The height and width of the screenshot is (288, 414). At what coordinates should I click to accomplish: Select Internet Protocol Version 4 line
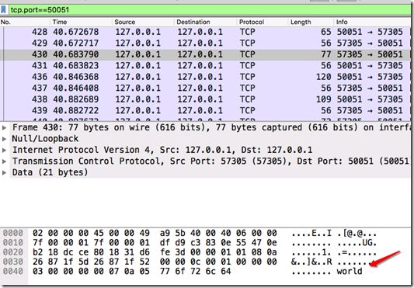210,150
